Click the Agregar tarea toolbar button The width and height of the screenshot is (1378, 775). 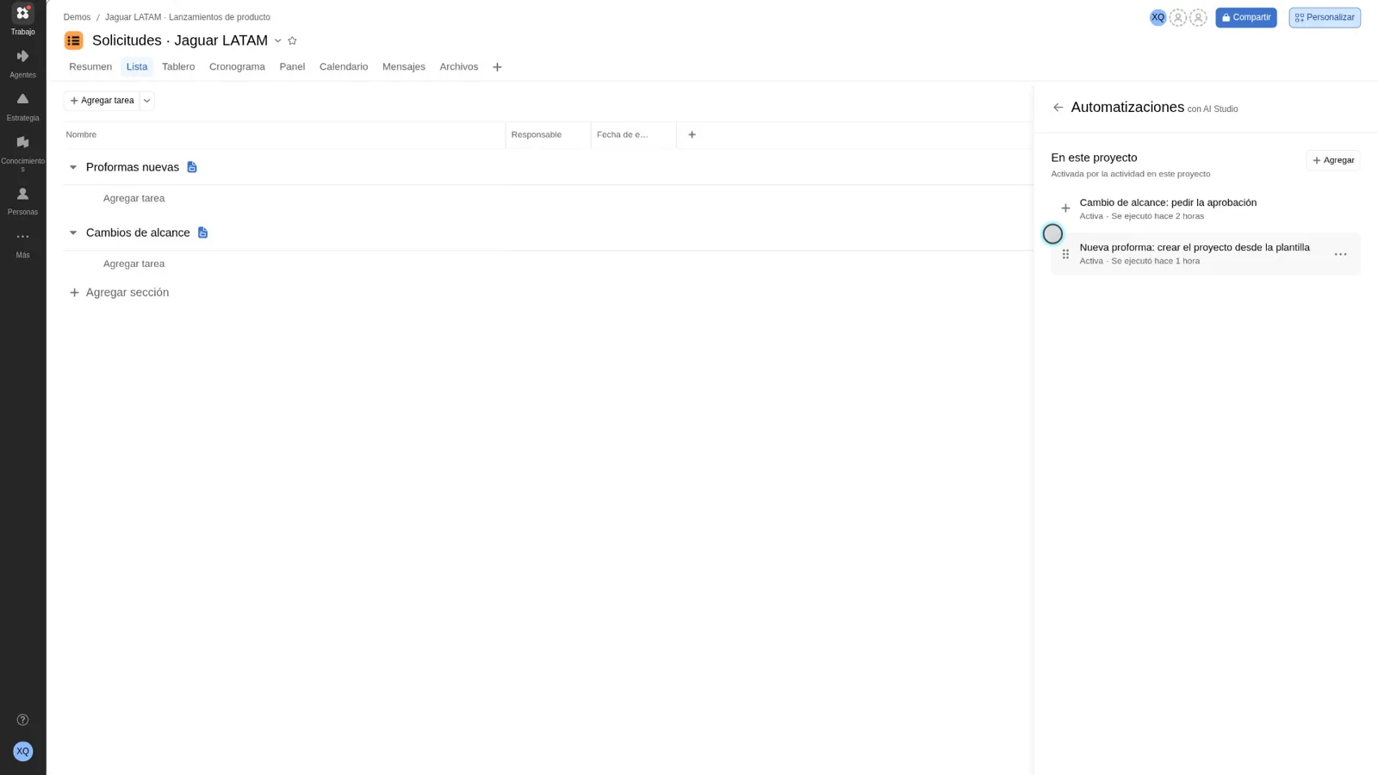102,101
